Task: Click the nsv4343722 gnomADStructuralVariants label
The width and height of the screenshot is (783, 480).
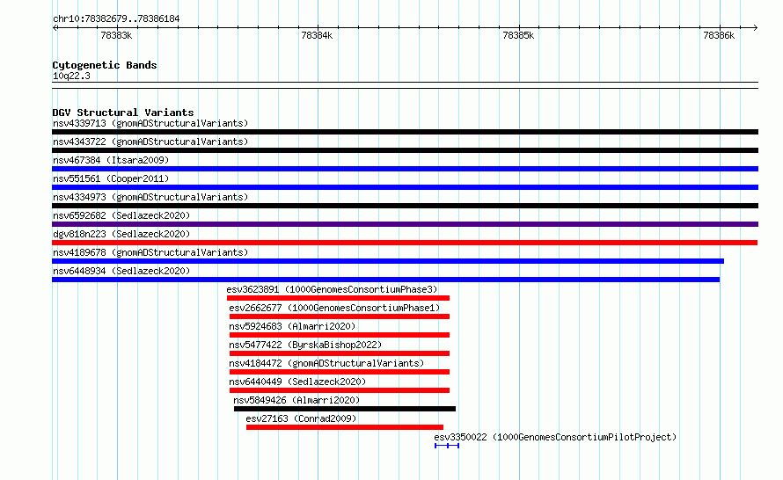Action: (150, 142)
